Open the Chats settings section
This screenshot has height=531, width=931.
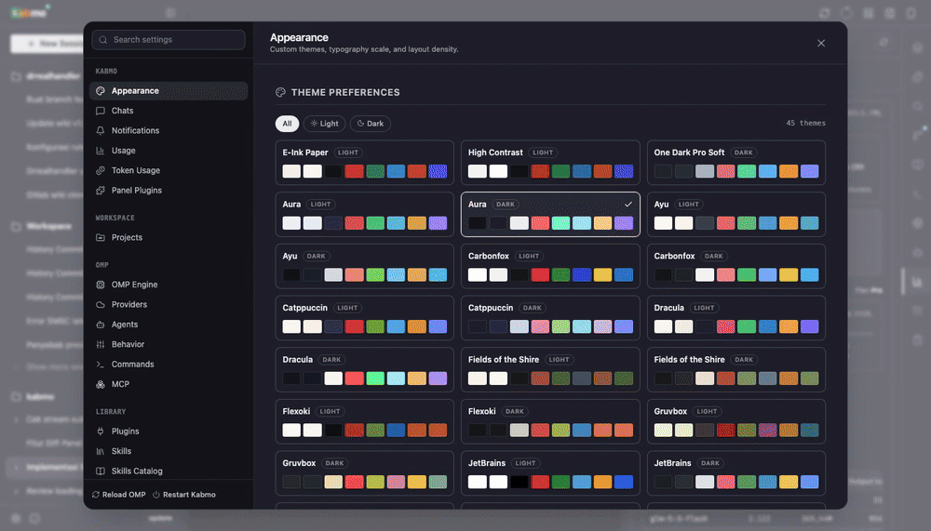169,111
